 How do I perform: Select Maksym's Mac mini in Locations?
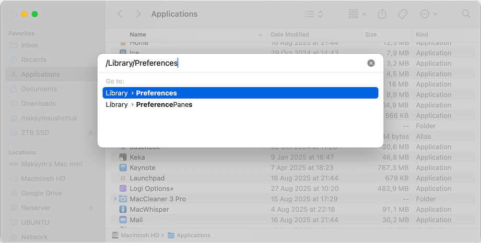click(x=52, y=164)
